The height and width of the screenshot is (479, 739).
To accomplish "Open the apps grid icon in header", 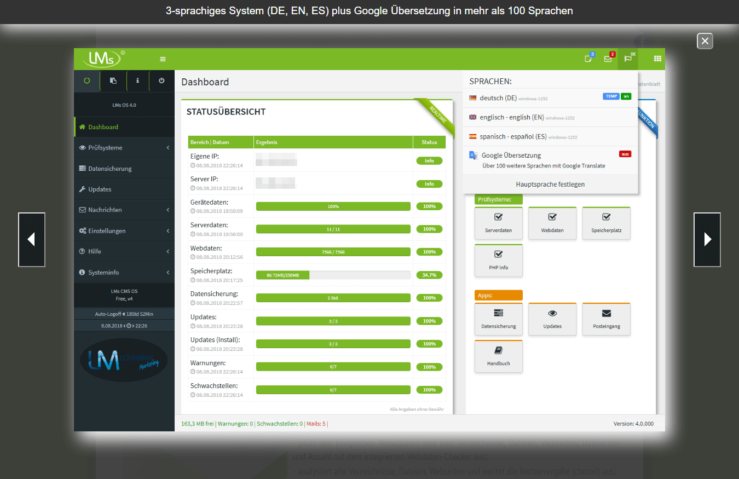I will point(657,59).
